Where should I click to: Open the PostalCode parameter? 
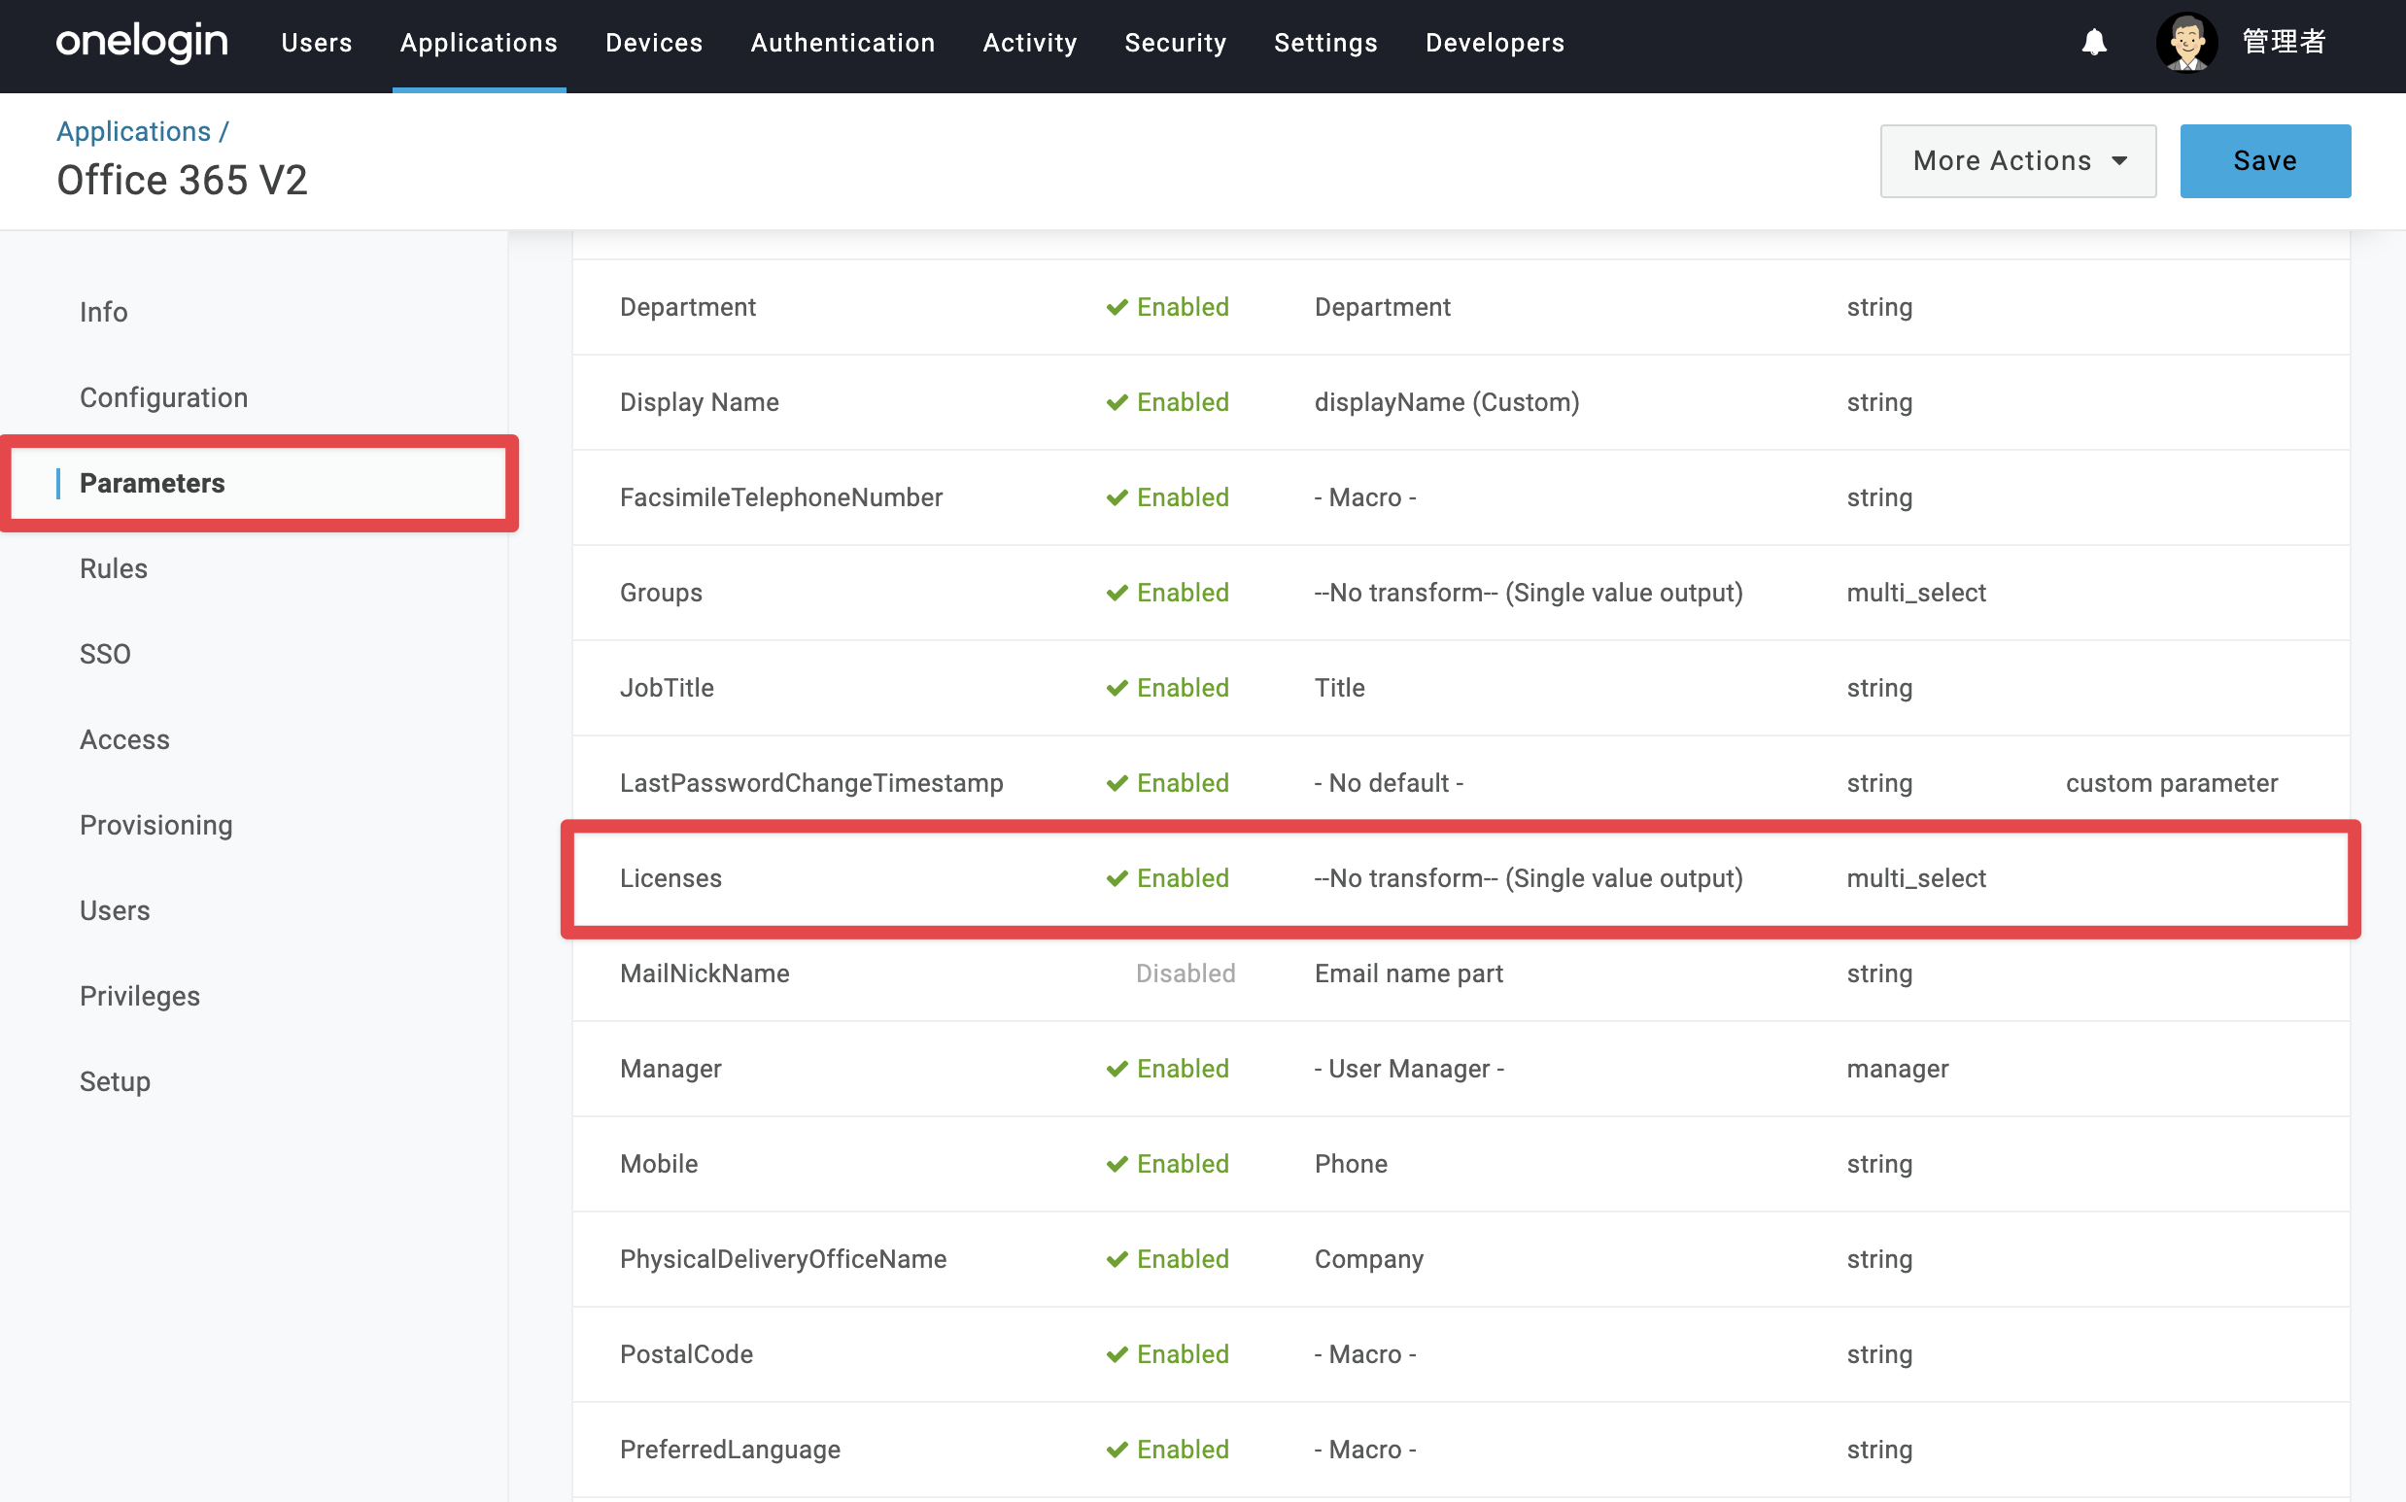point(1461,1356)
